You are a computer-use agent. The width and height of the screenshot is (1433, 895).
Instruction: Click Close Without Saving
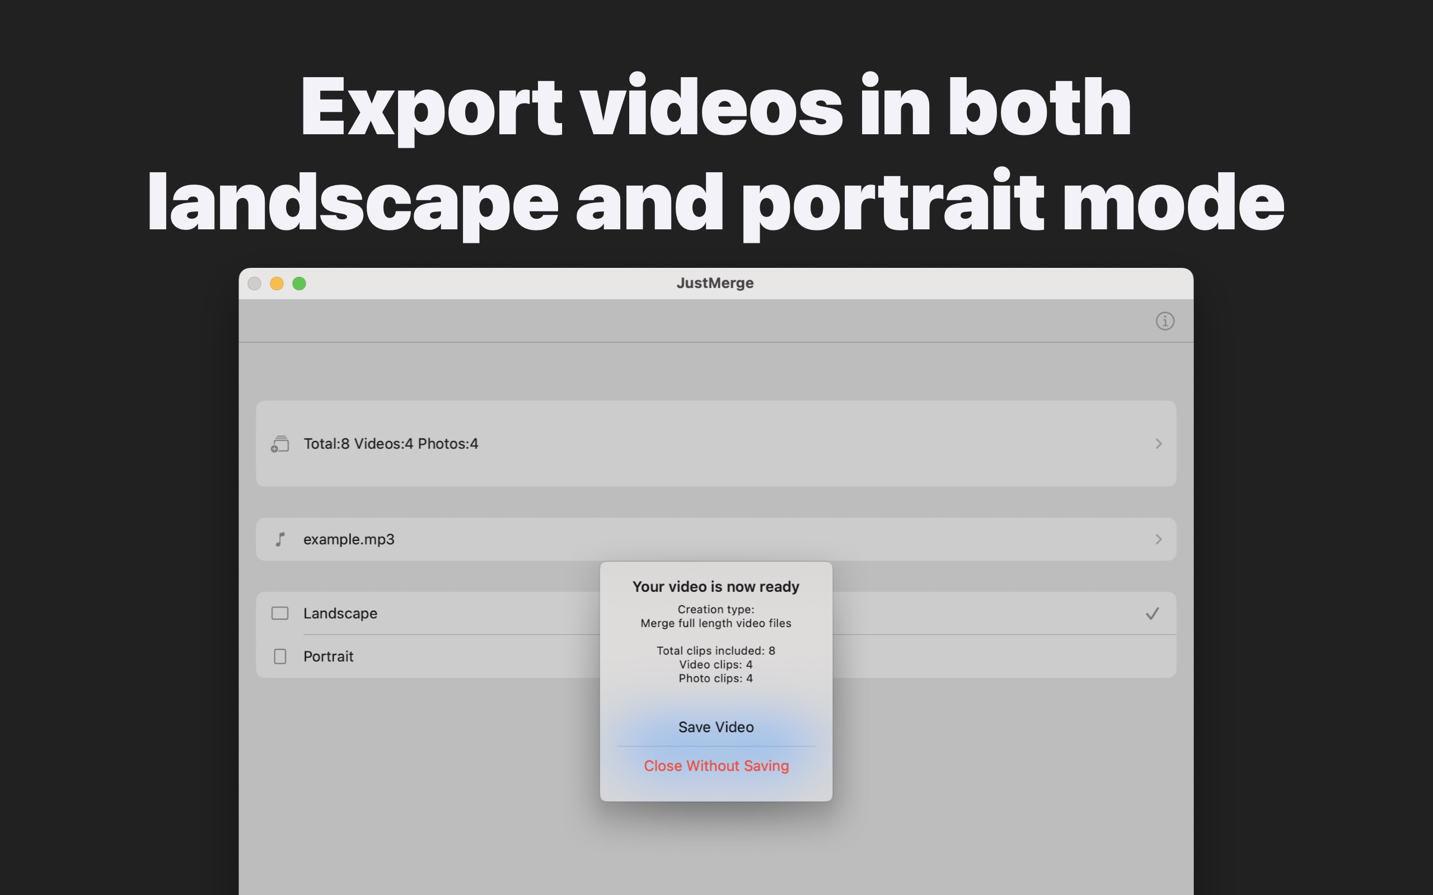[716, 765]
